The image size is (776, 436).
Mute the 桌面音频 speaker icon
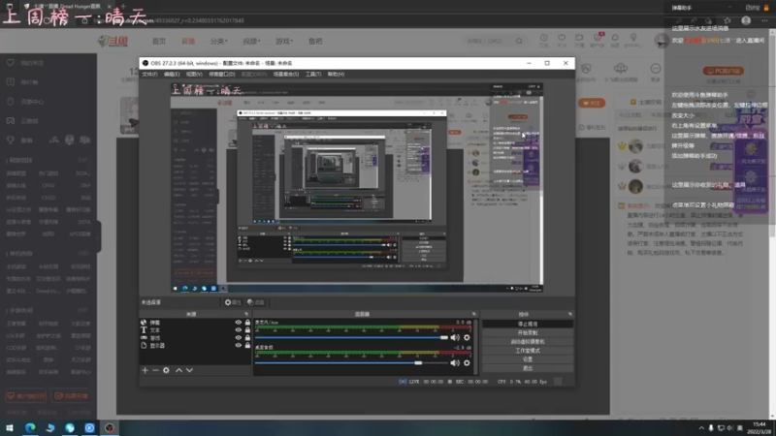[x=455, y=362]
